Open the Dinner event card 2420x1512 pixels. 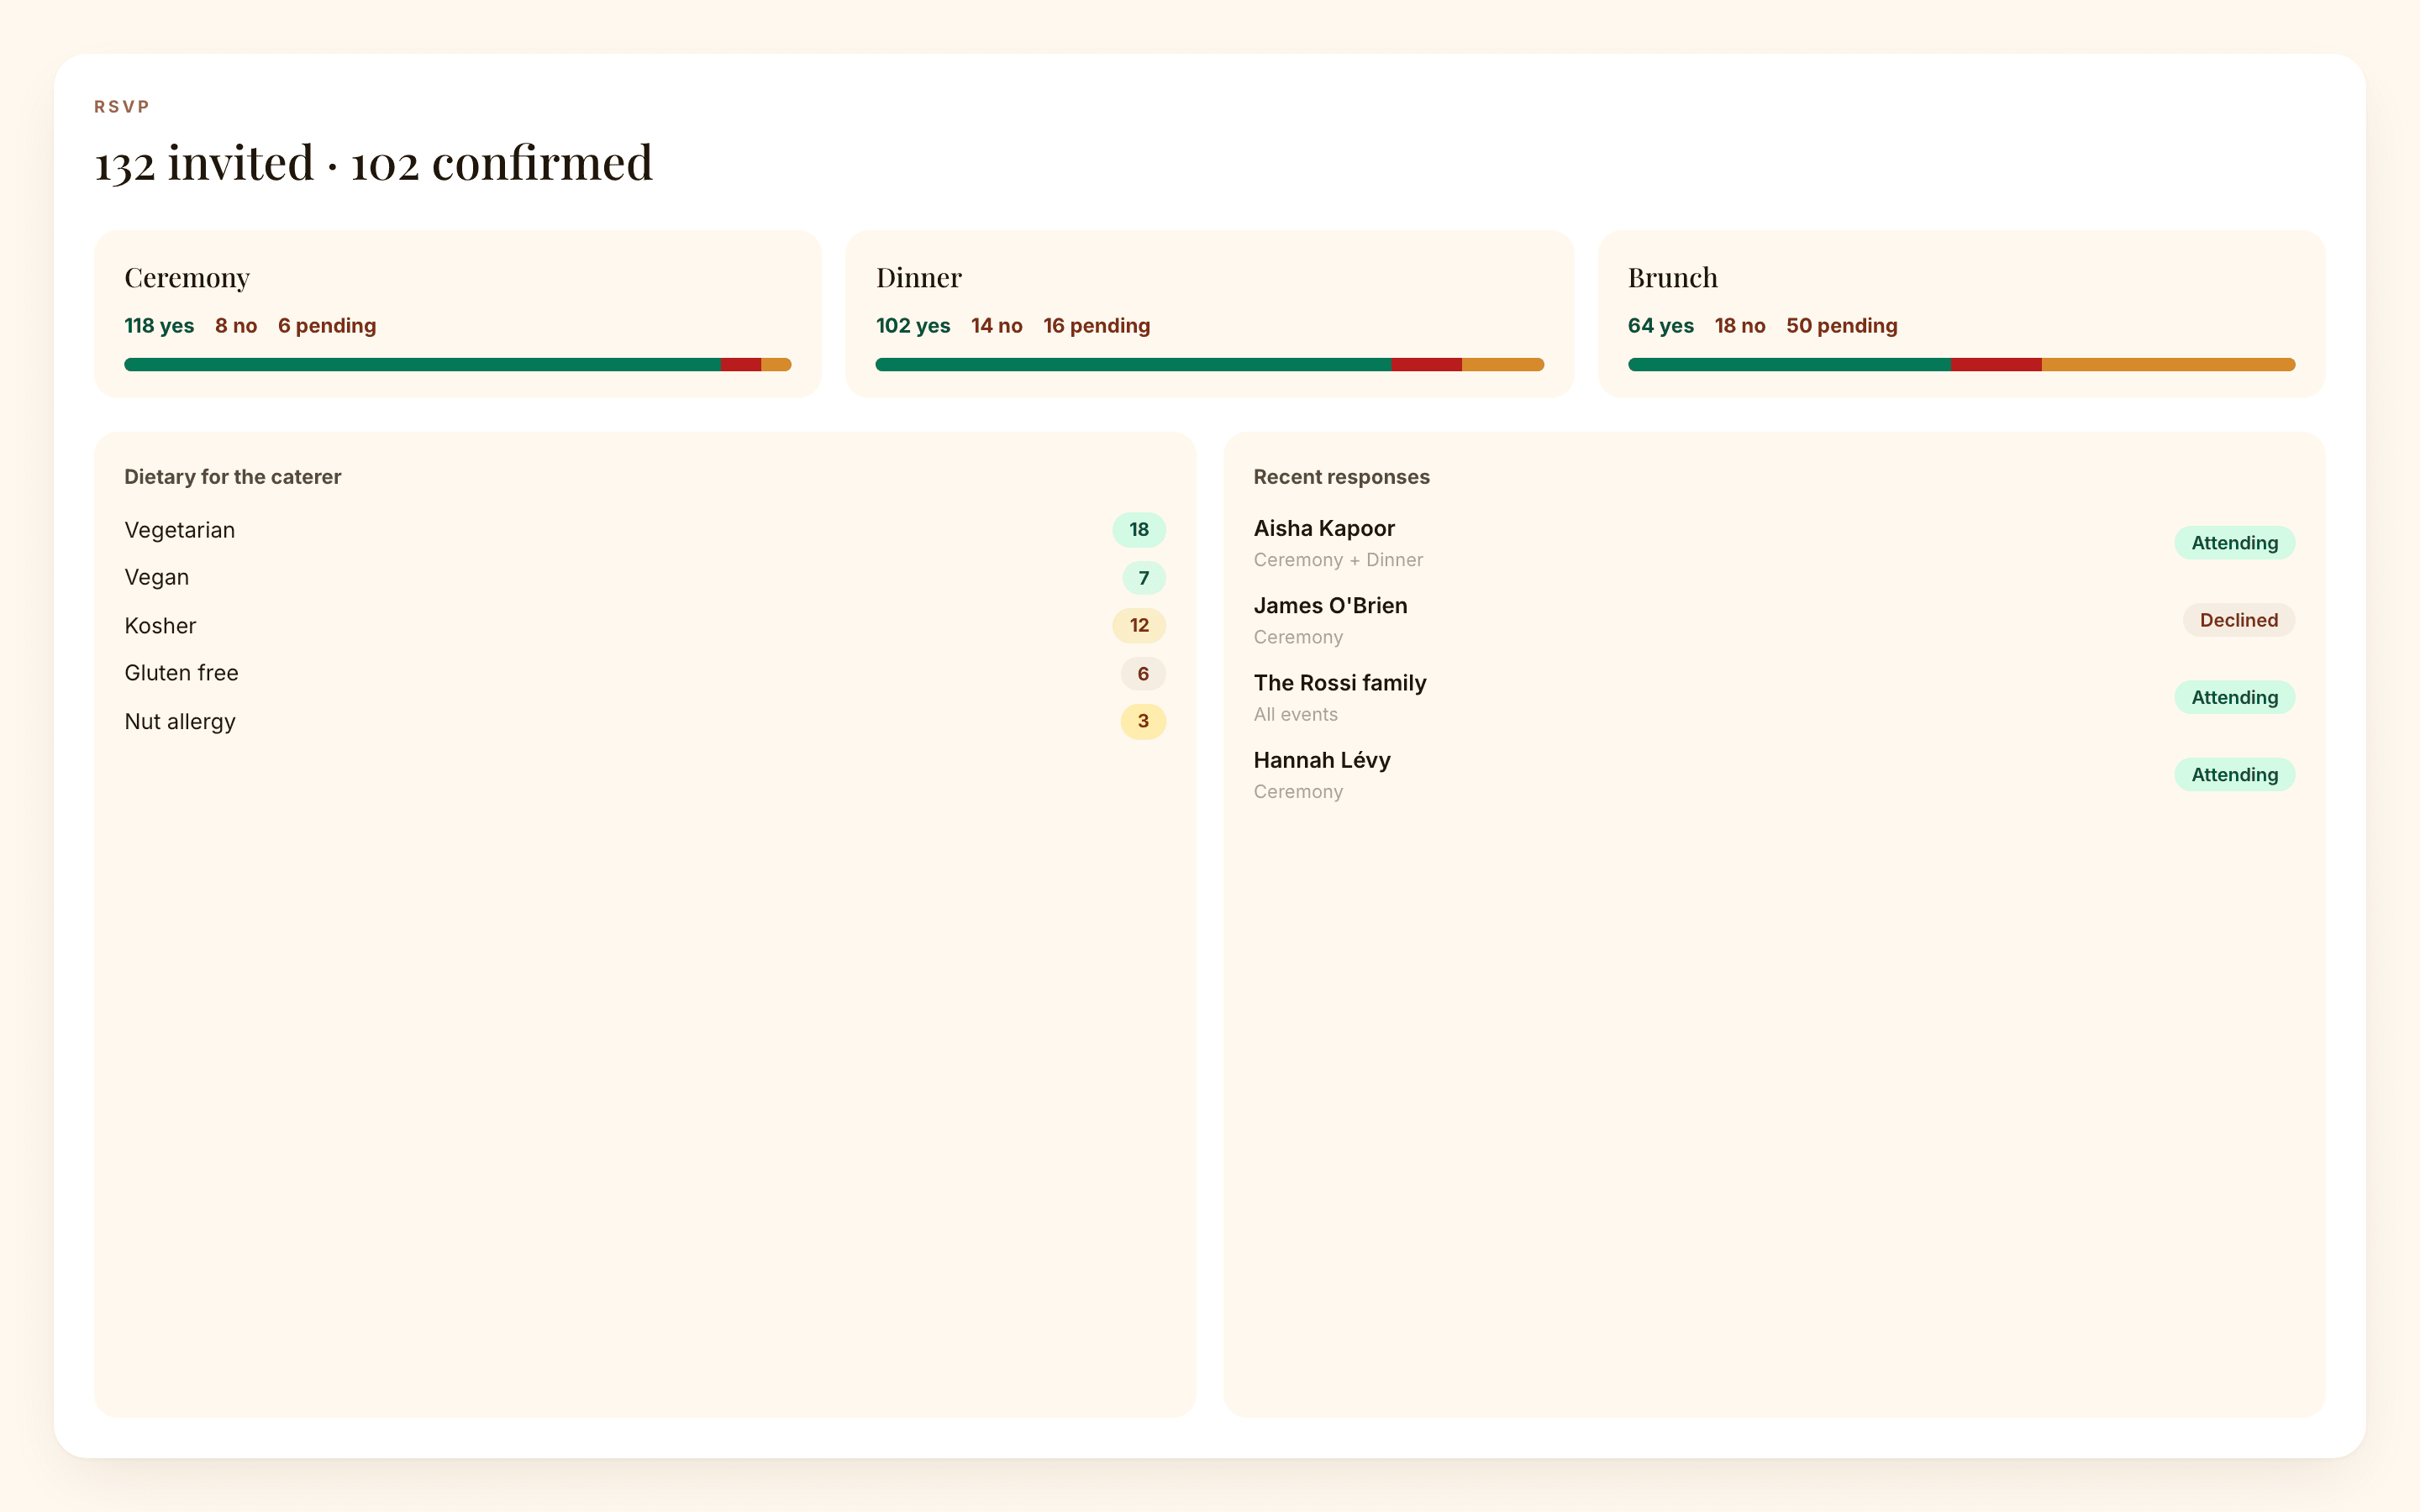pos(1209,314)
